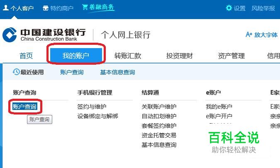Click the settings gear icon
Image resolution: width=280 pixels, height=168 pixels.
(x=229, y=8)
